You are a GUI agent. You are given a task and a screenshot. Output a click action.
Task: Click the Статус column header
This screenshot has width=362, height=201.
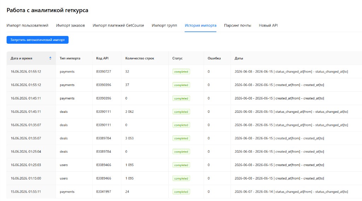point(177,58)
